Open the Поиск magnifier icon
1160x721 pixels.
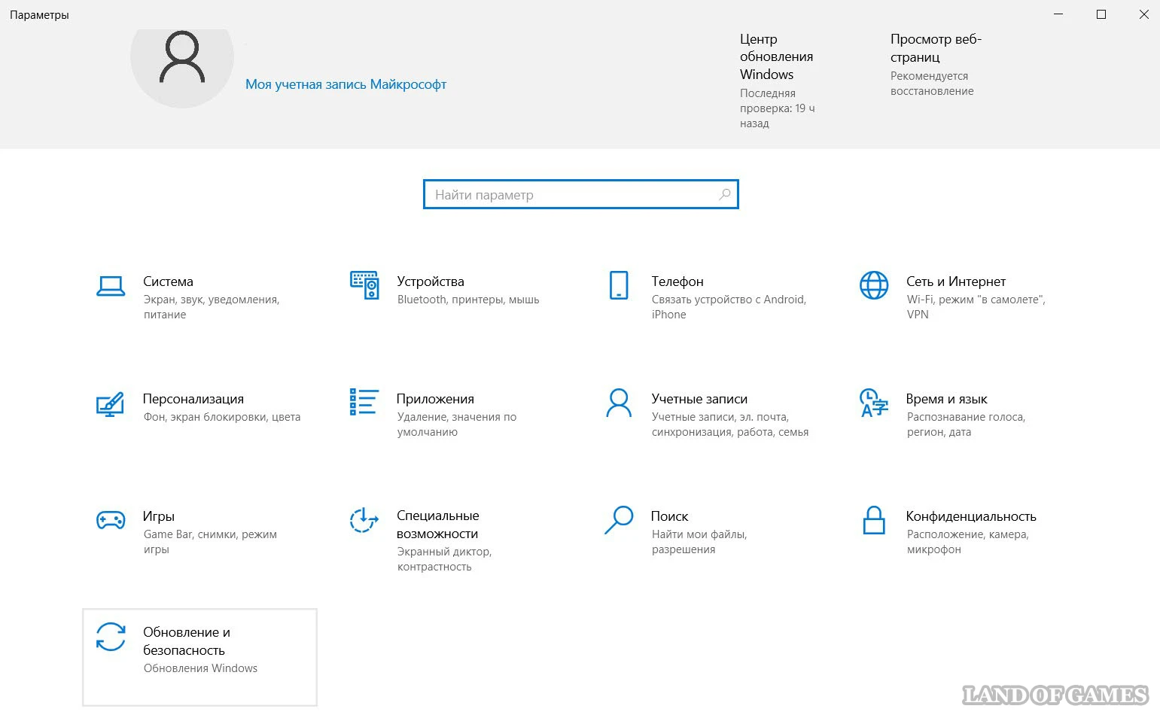point(619,520)
